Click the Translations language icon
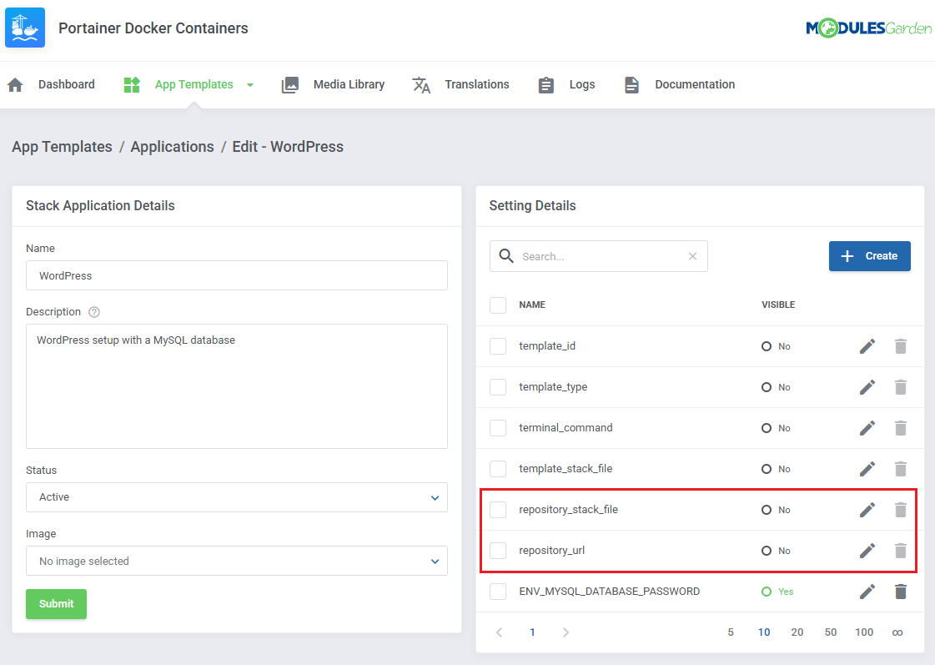The height and width of the screenshot is (665, 935). coord(421,85)
